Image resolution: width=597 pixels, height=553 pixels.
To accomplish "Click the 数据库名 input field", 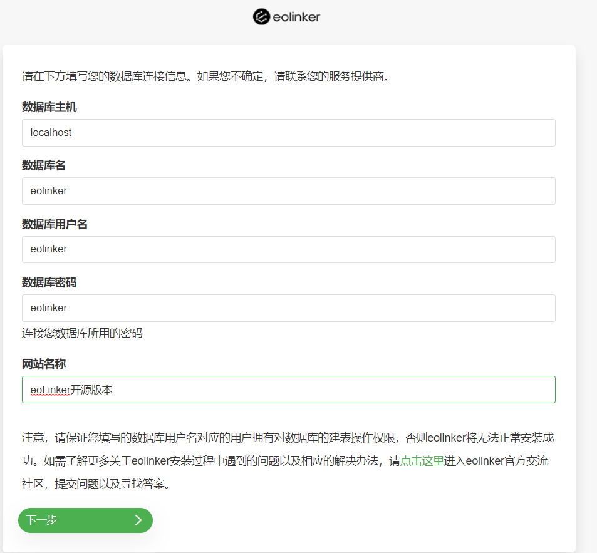I will (x=289, y=191).
